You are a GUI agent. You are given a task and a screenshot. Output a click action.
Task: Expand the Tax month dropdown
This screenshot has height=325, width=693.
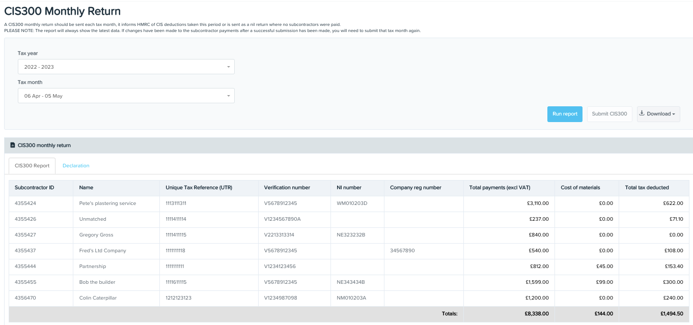[x=126, y=96]
